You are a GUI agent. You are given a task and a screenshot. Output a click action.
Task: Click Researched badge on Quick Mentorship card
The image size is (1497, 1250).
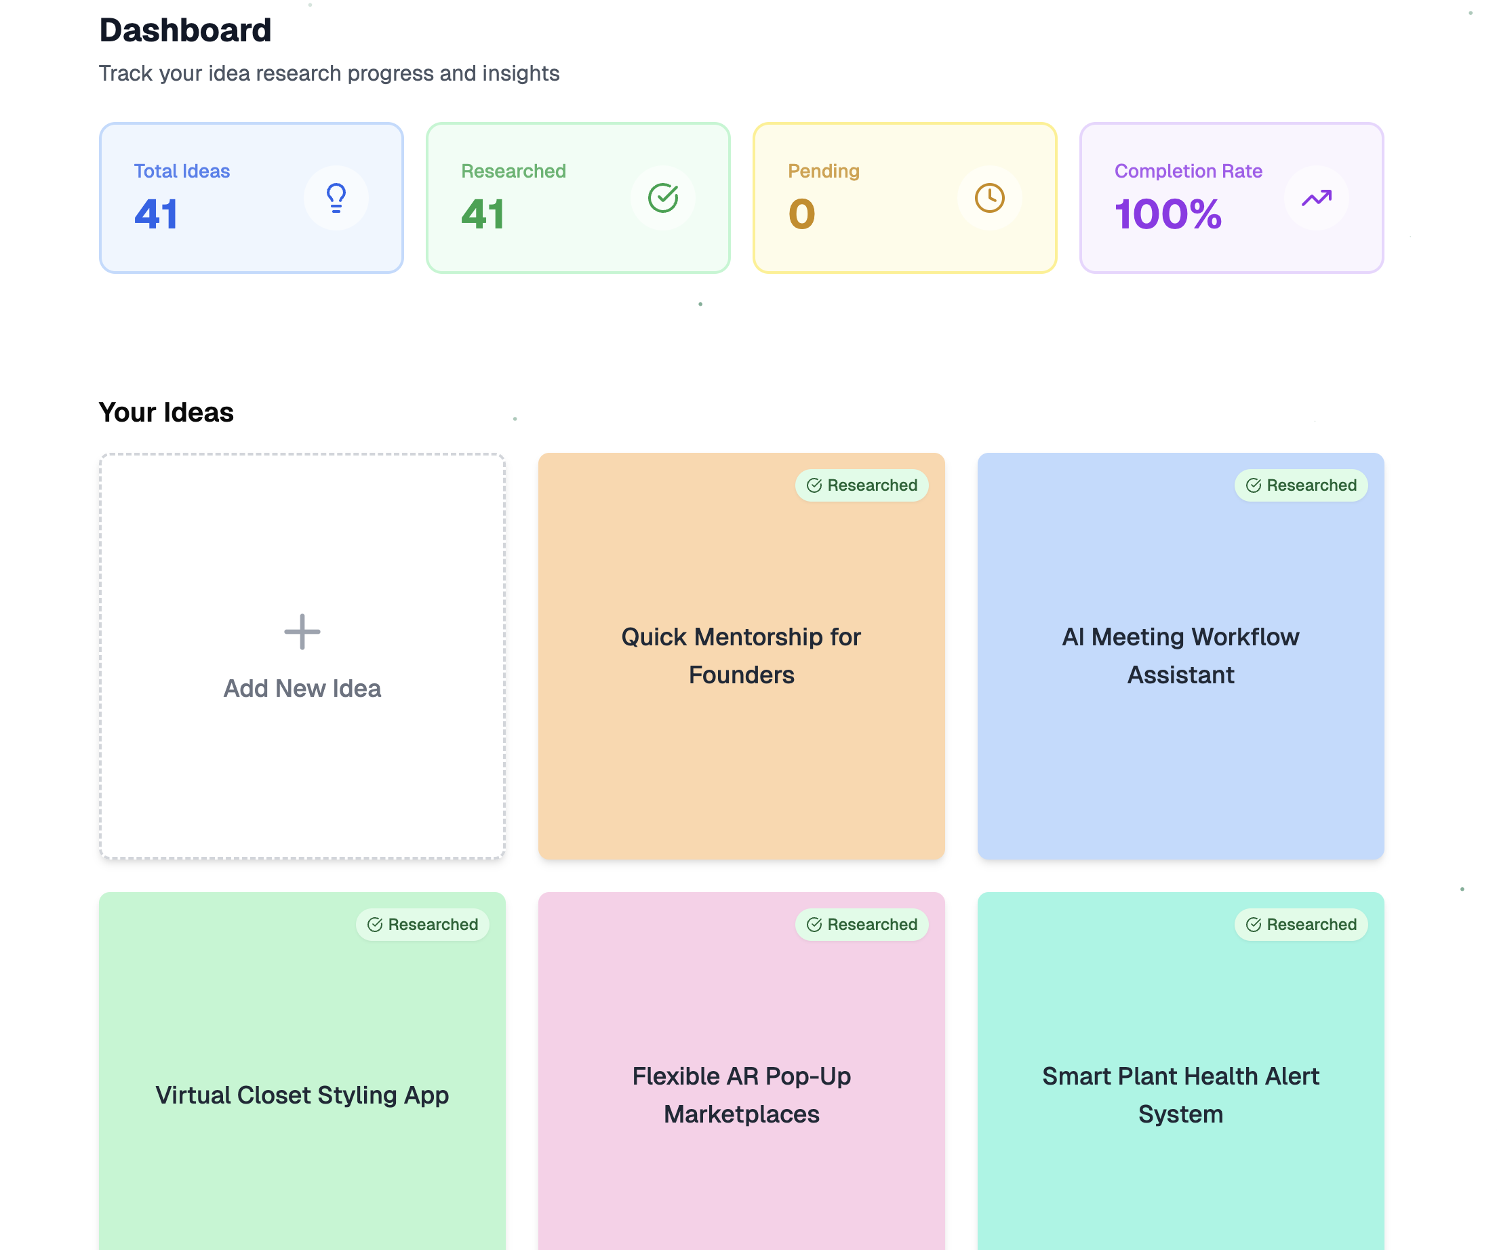861,485
